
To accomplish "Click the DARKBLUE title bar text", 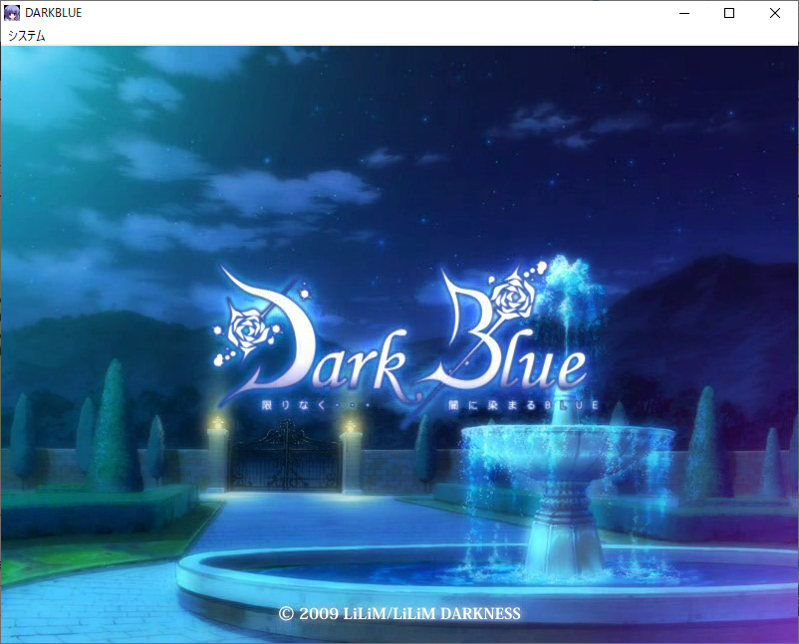I will click(x=55, y=12).
